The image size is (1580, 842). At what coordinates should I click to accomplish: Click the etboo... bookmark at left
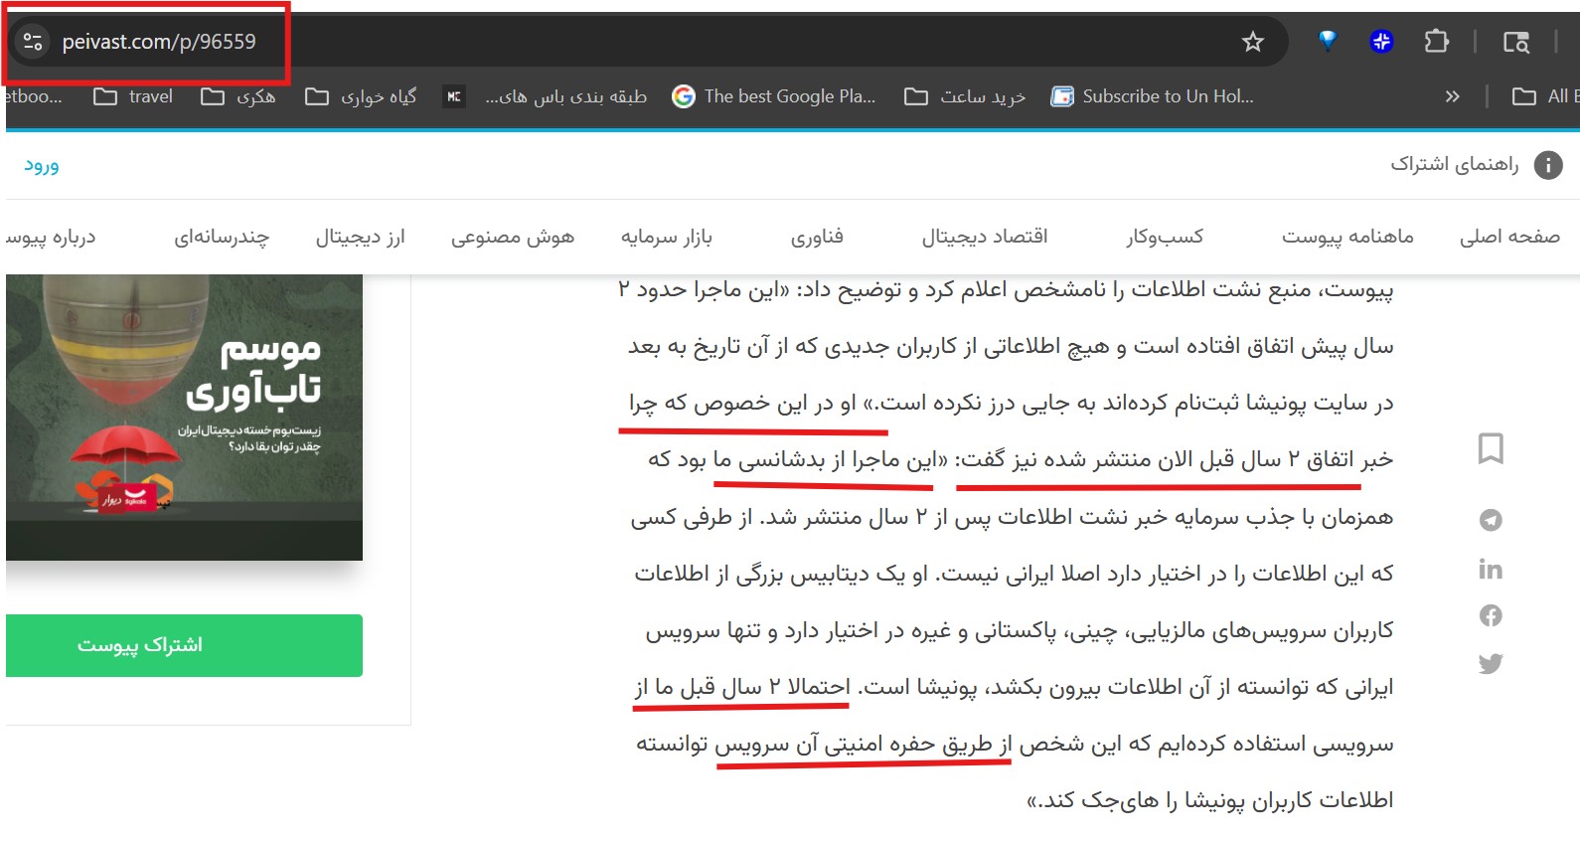click(33, 96)
